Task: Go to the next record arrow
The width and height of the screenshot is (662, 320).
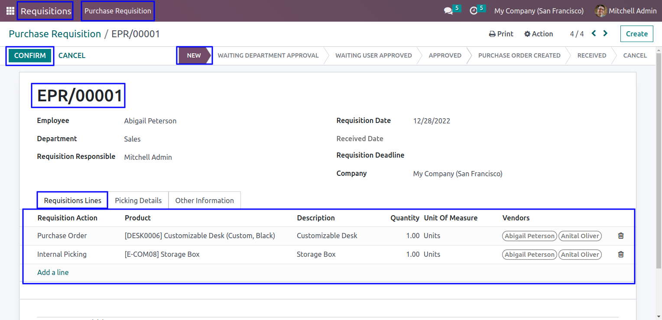Action: (605, 33)
